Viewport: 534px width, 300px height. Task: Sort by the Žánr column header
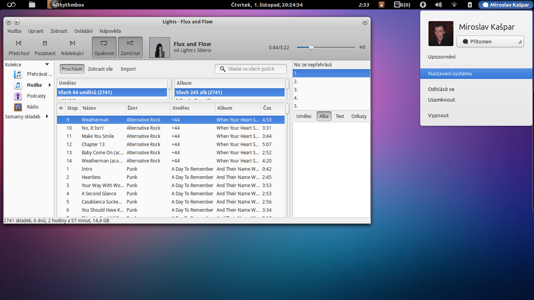click(x=148, y=108)
